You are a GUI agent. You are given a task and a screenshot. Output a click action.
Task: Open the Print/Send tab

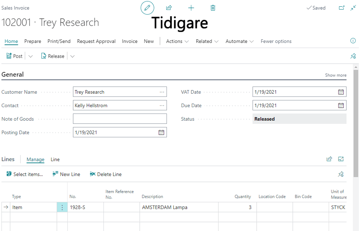59,41
